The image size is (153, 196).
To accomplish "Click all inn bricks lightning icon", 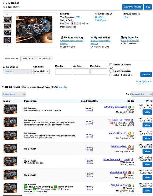I will tap(133, 172).
